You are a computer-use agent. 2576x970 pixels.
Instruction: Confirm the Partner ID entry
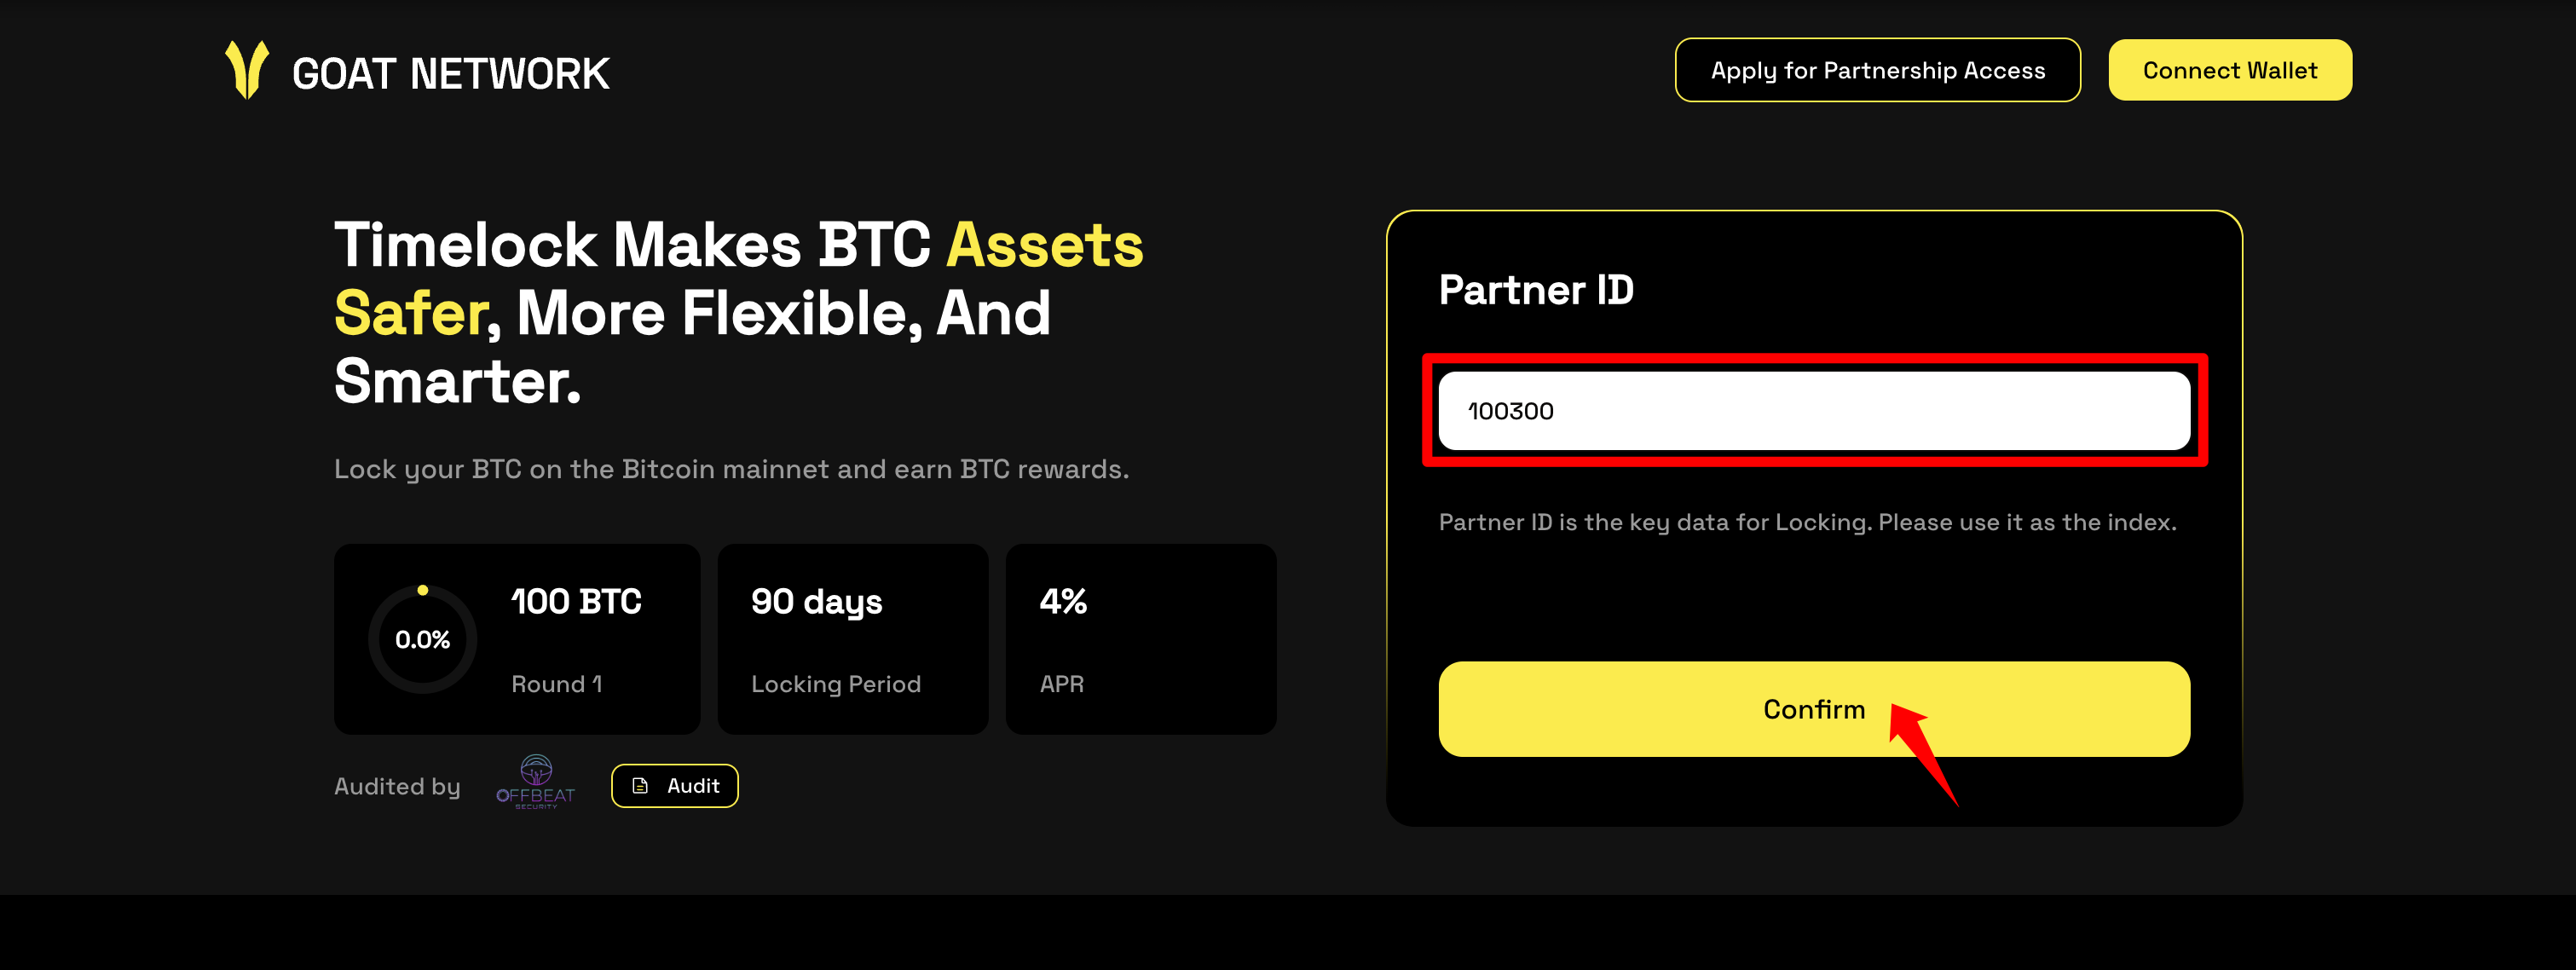[1813, 709]
